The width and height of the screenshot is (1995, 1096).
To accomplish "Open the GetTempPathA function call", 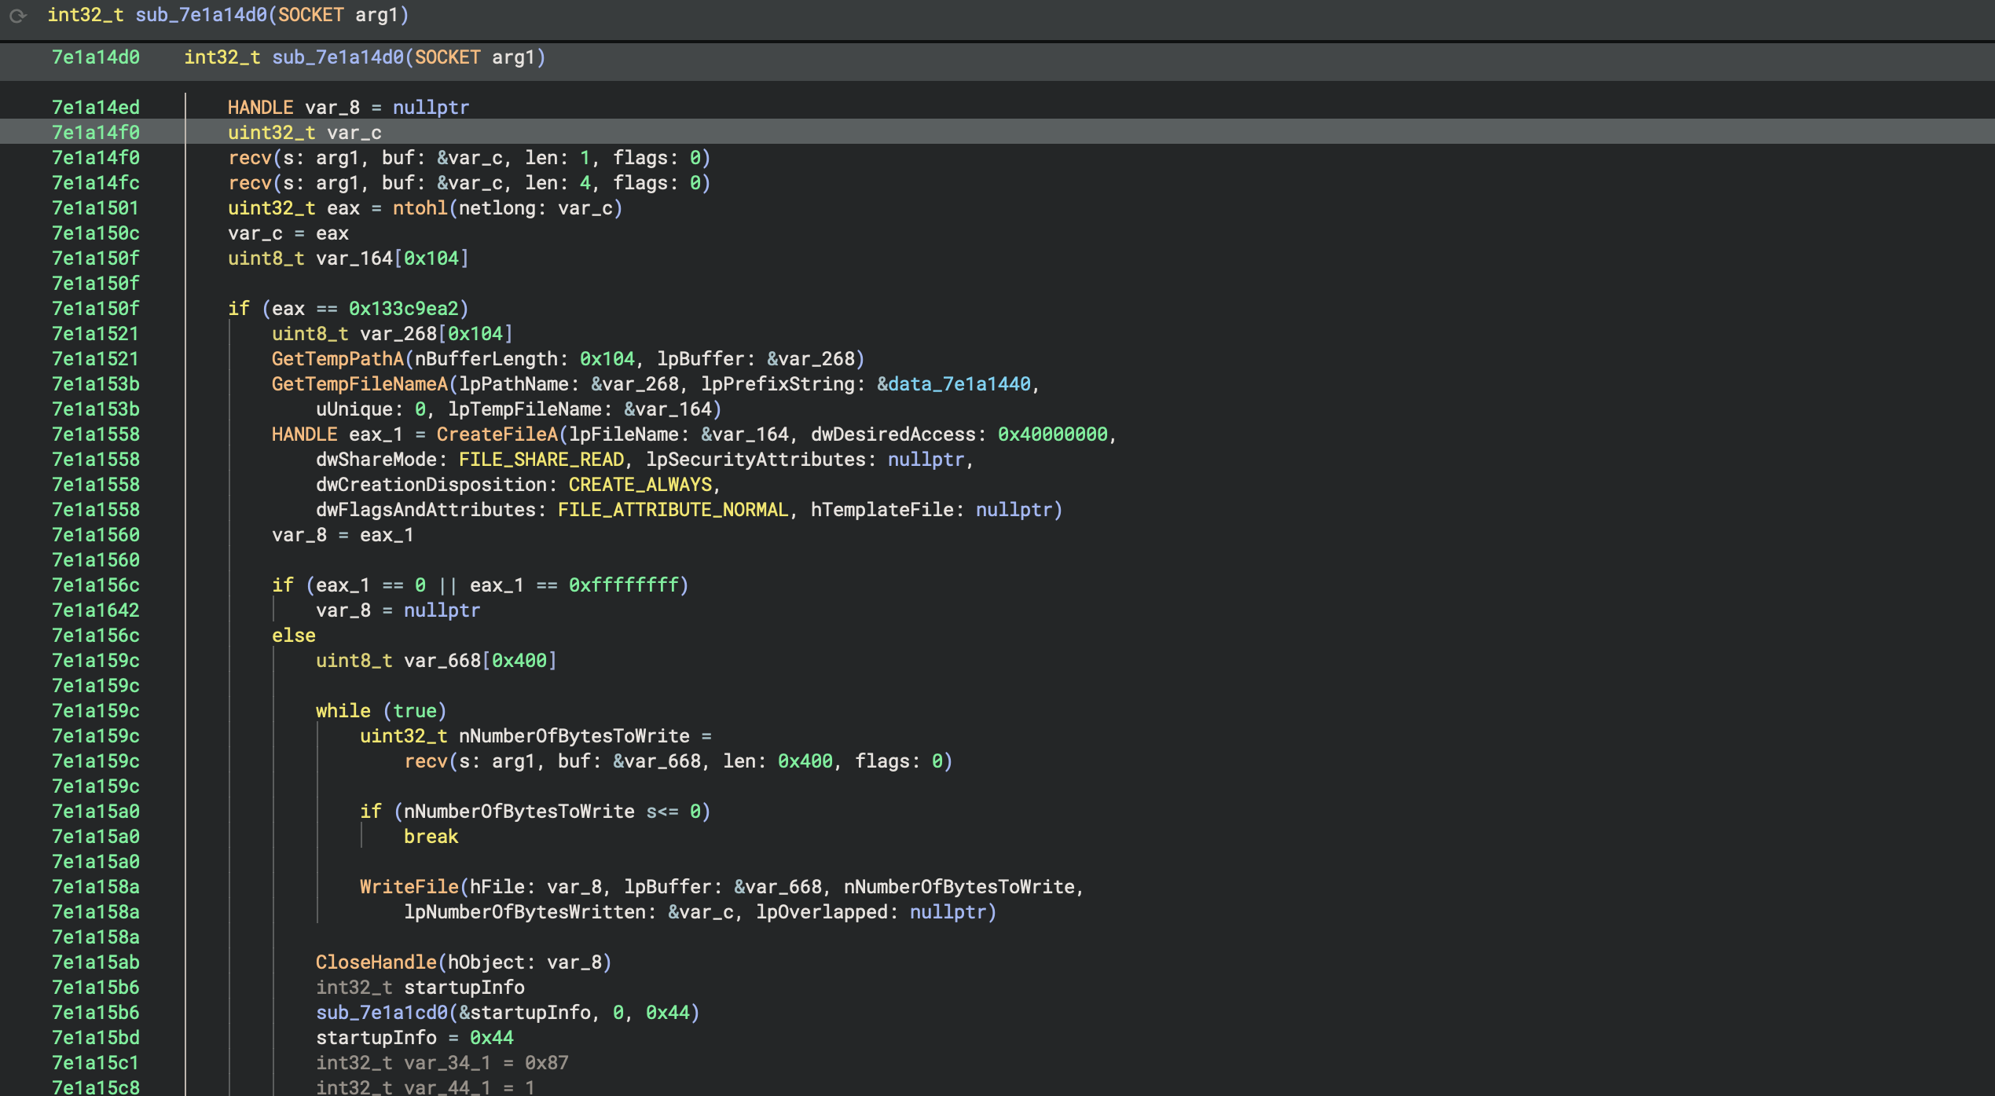I will click(x=337, y=359).
